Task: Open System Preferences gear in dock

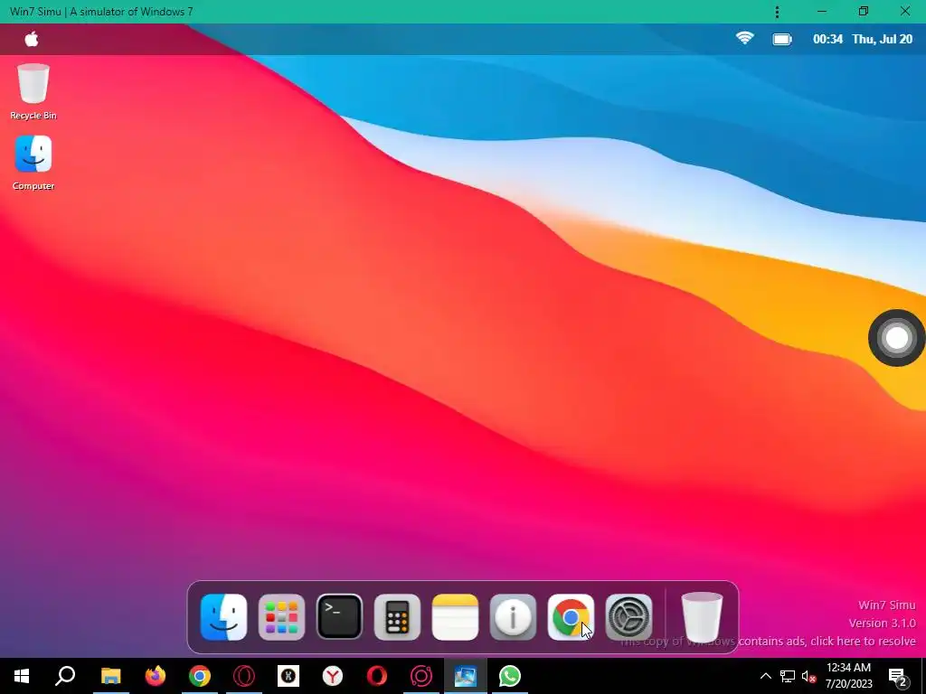Action: (x=628, y=616)
